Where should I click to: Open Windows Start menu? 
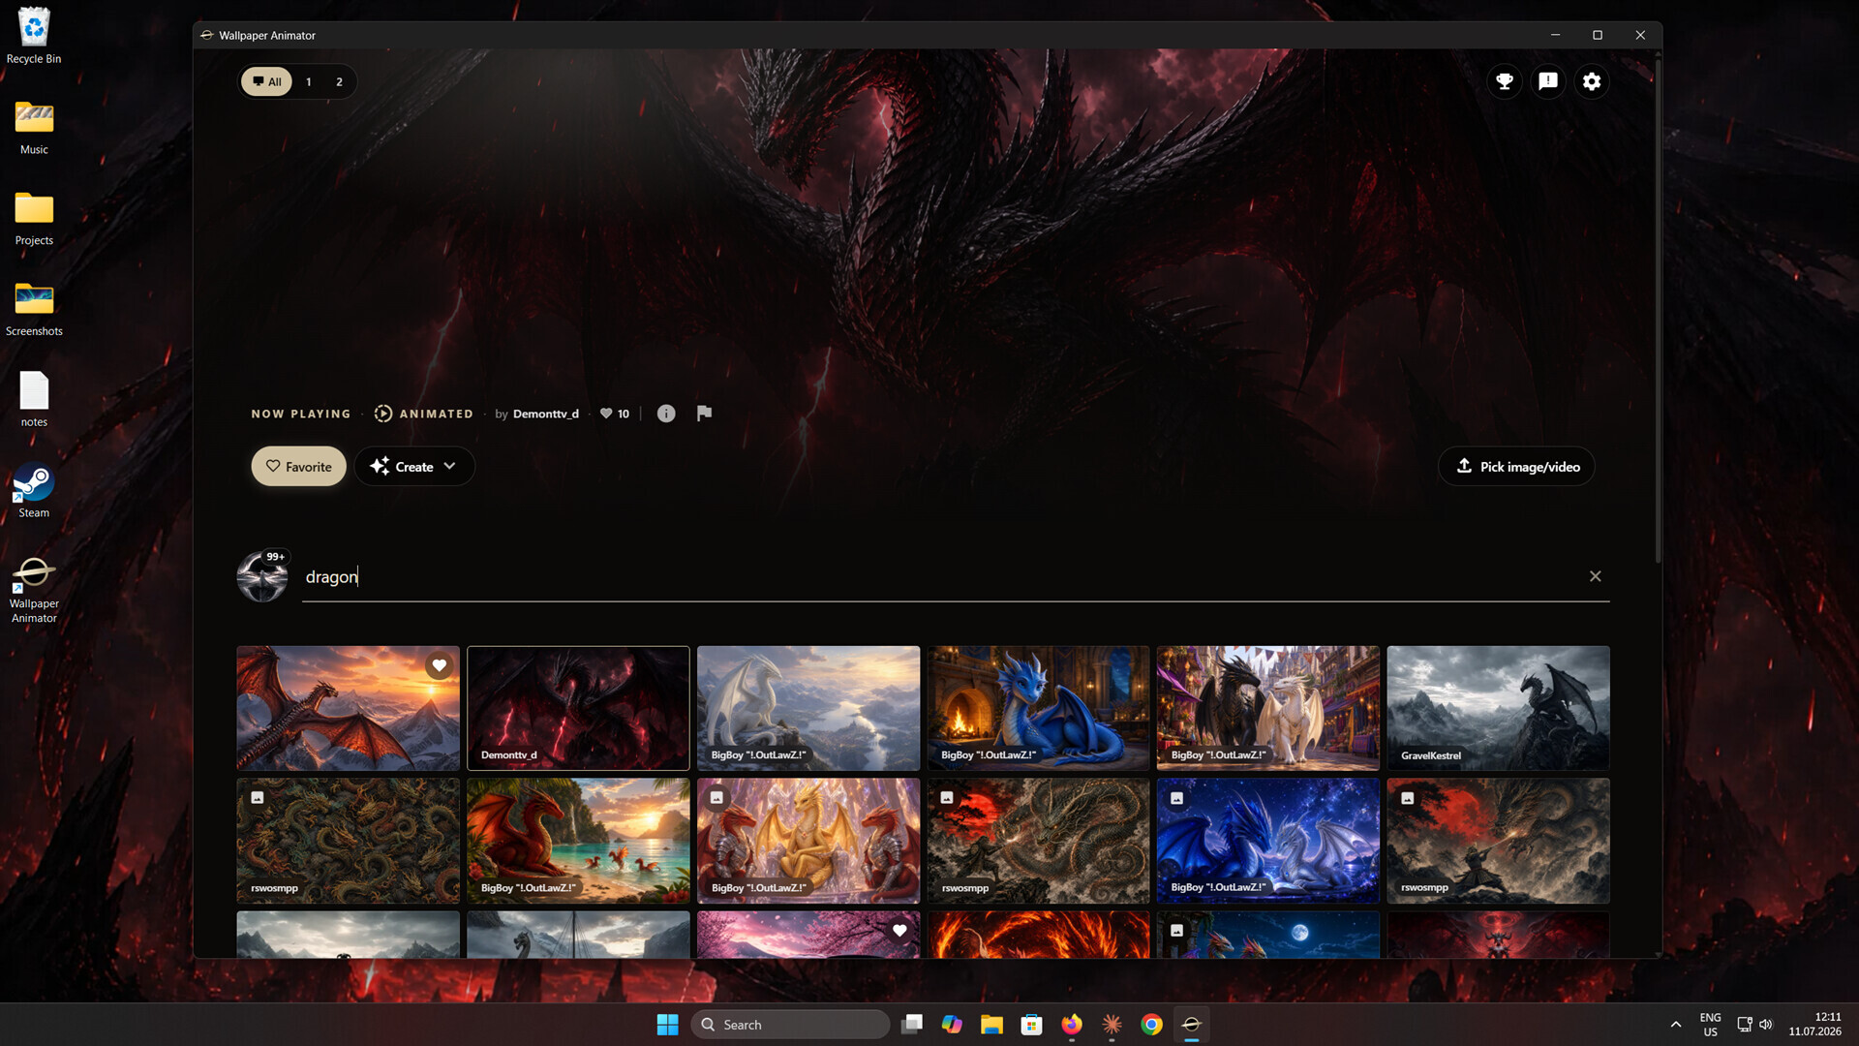click(668, 1025)
